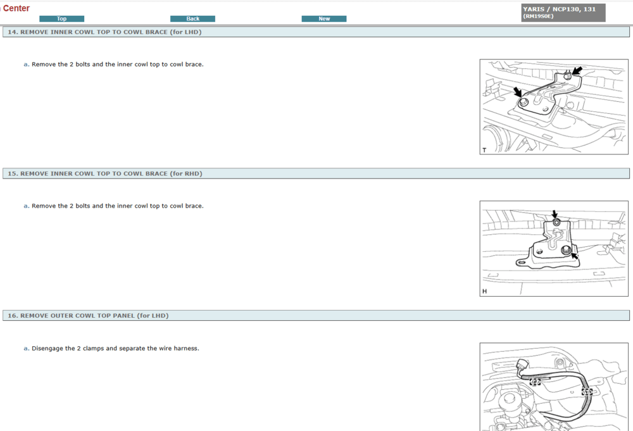633x431 pixels.
Task: Select section 14 header for LHD cowl brace
Action: 104,32
